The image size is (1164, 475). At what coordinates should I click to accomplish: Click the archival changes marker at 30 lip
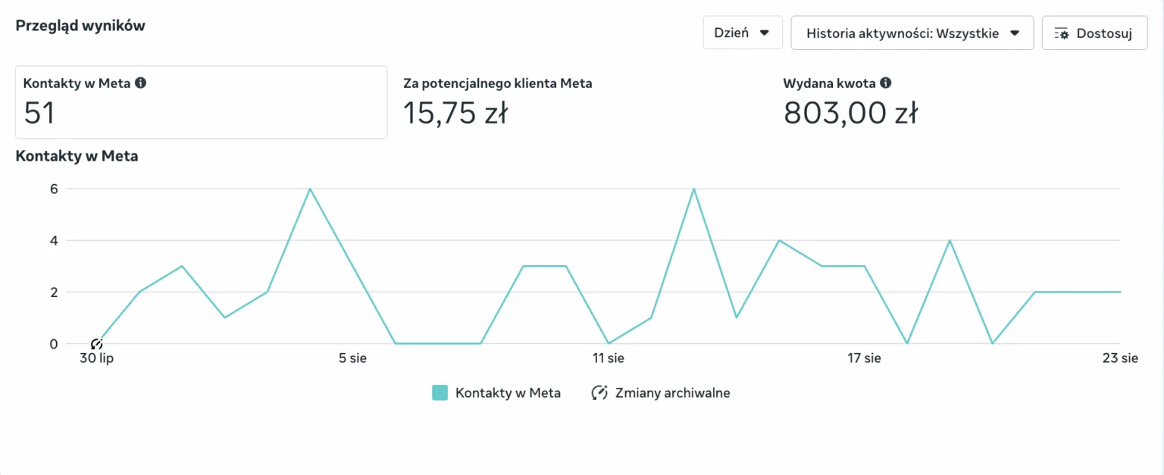coord(96,344)
